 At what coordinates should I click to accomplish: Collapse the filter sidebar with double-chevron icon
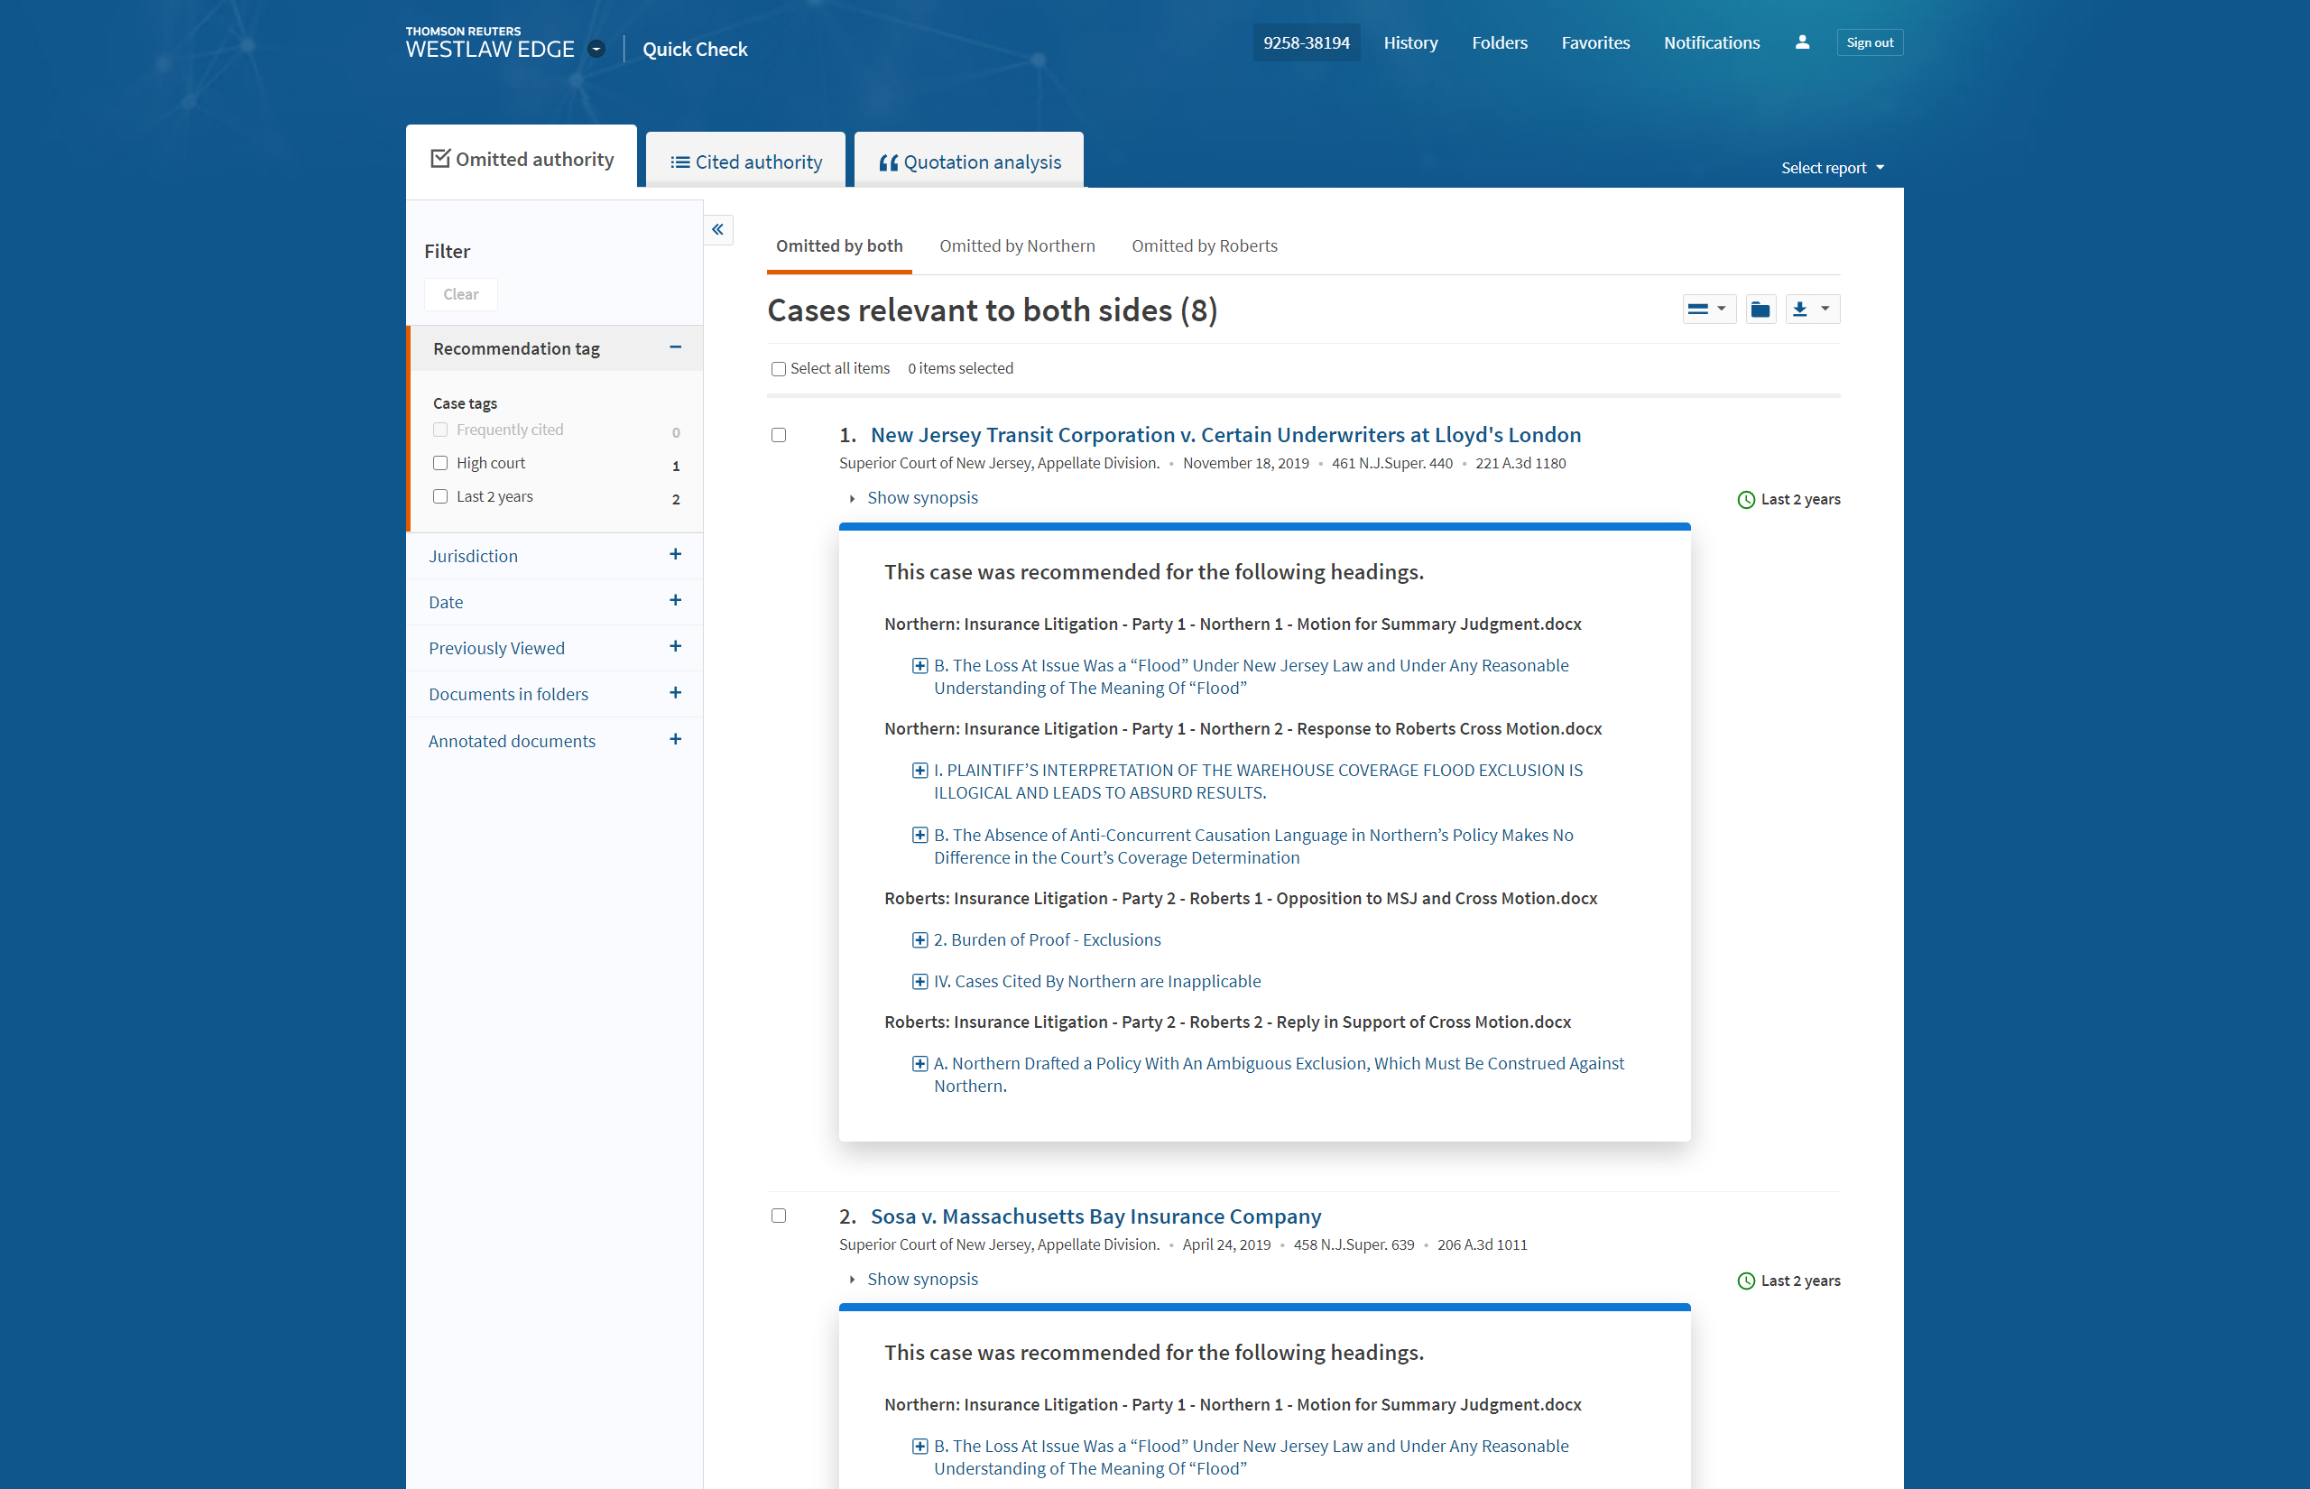tap(718, 229)
